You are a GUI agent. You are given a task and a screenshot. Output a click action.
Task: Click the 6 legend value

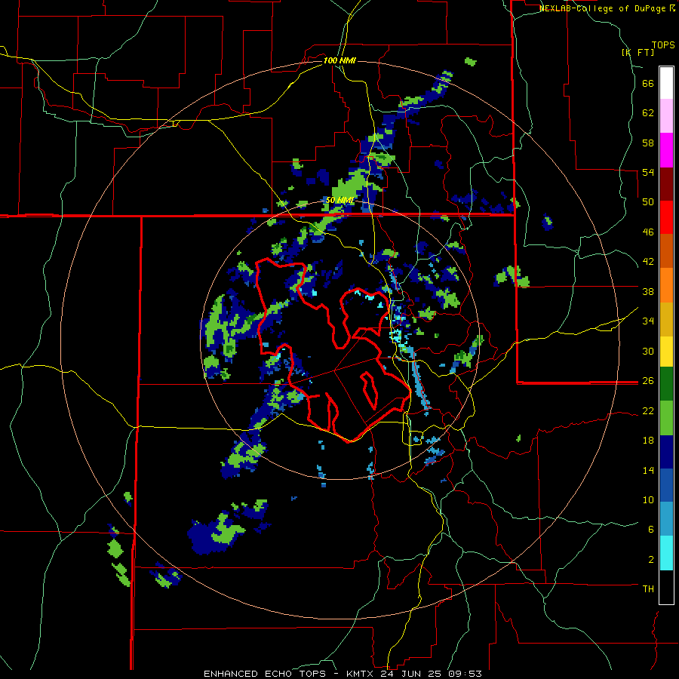(x=651, y=529)
